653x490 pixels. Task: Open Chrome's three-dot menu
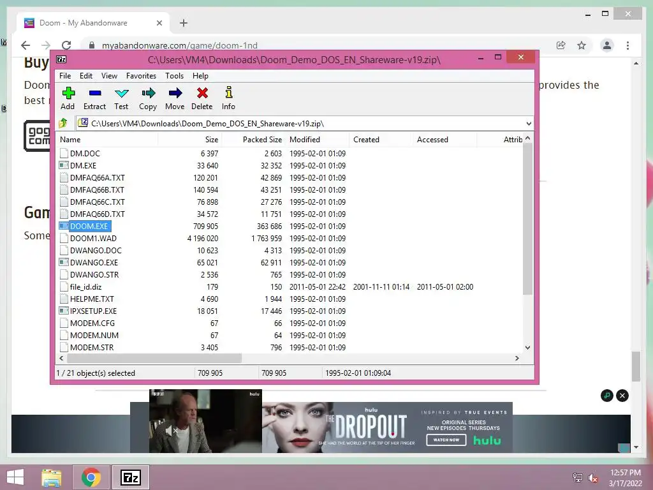coord(627,45)
